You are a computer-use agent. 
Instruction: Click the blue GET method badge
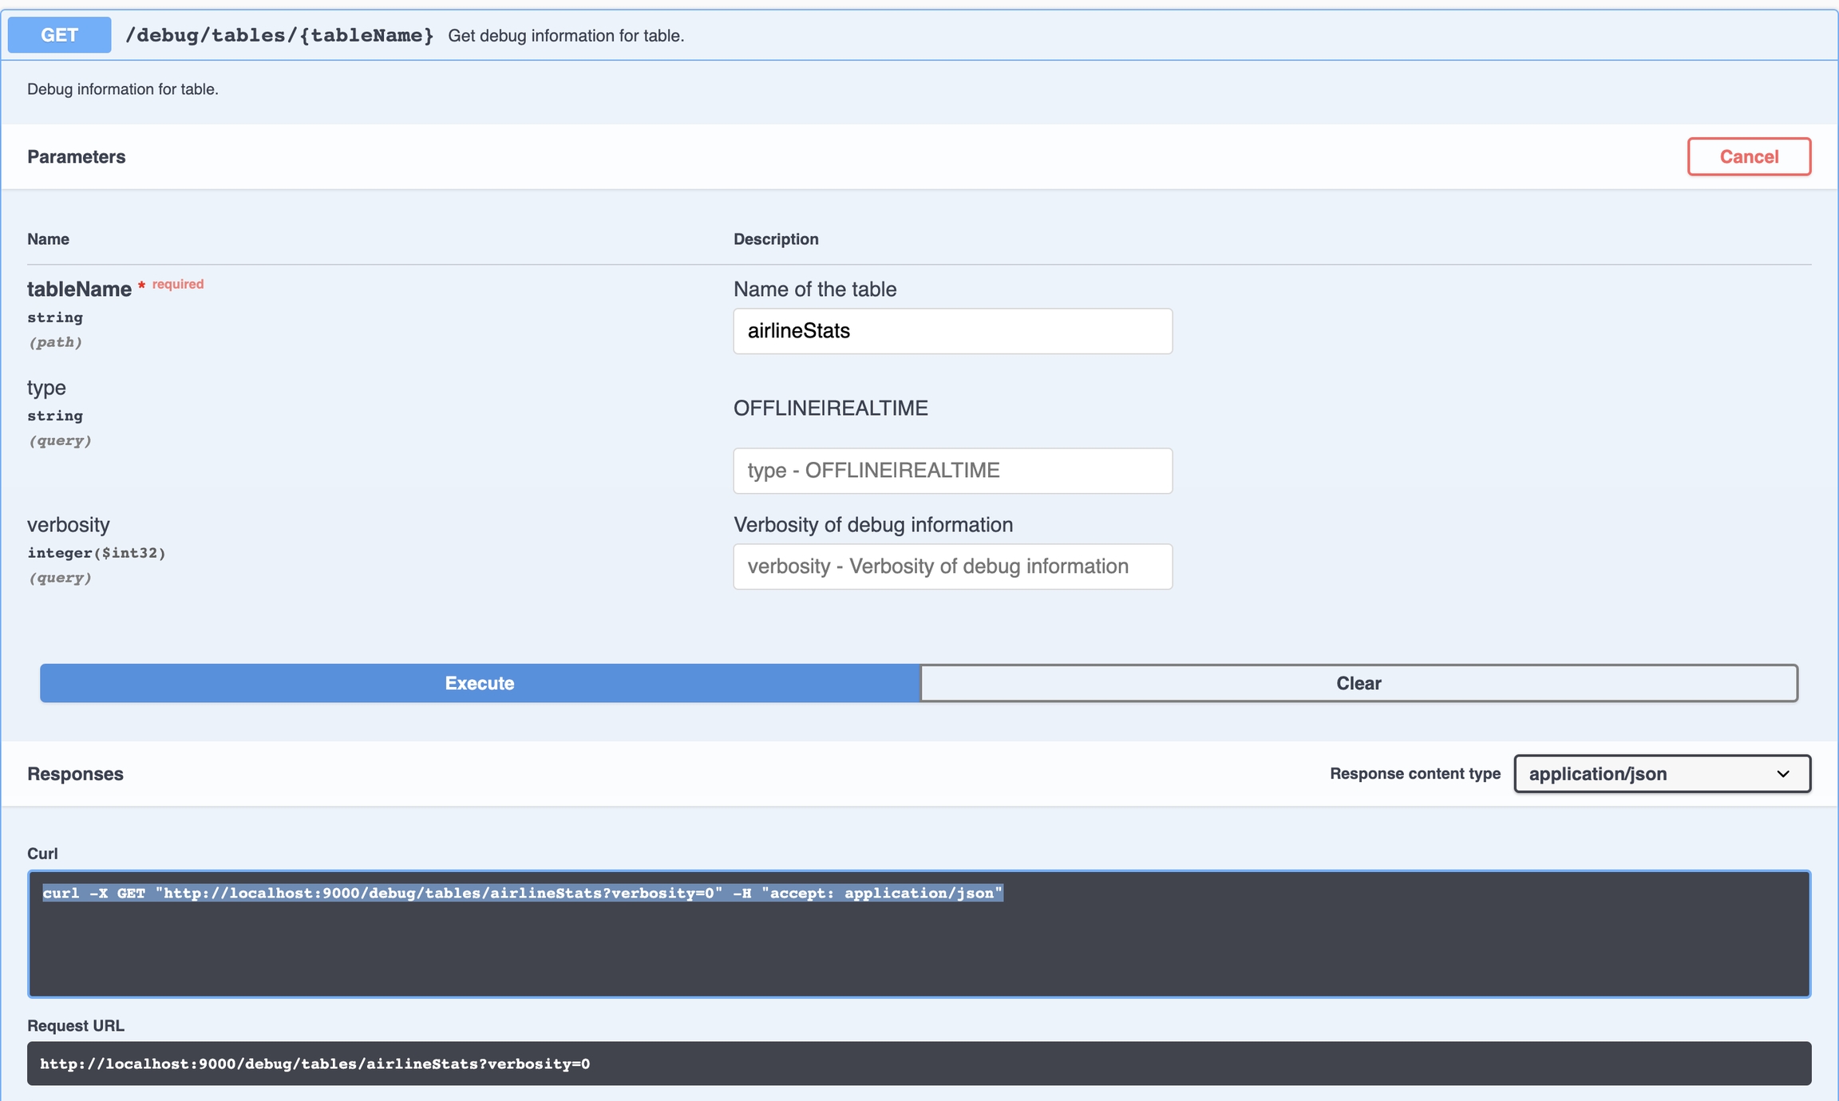pyautogui.click(x=59, y=35)
